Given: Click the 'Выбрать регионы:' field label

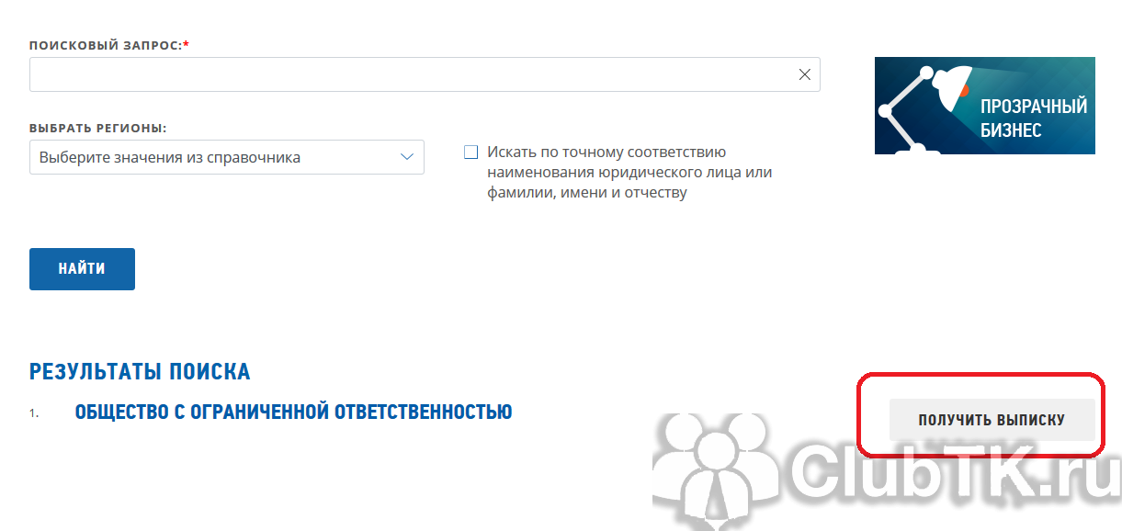Looking at the screenshot, I should (x=104, y=128).
